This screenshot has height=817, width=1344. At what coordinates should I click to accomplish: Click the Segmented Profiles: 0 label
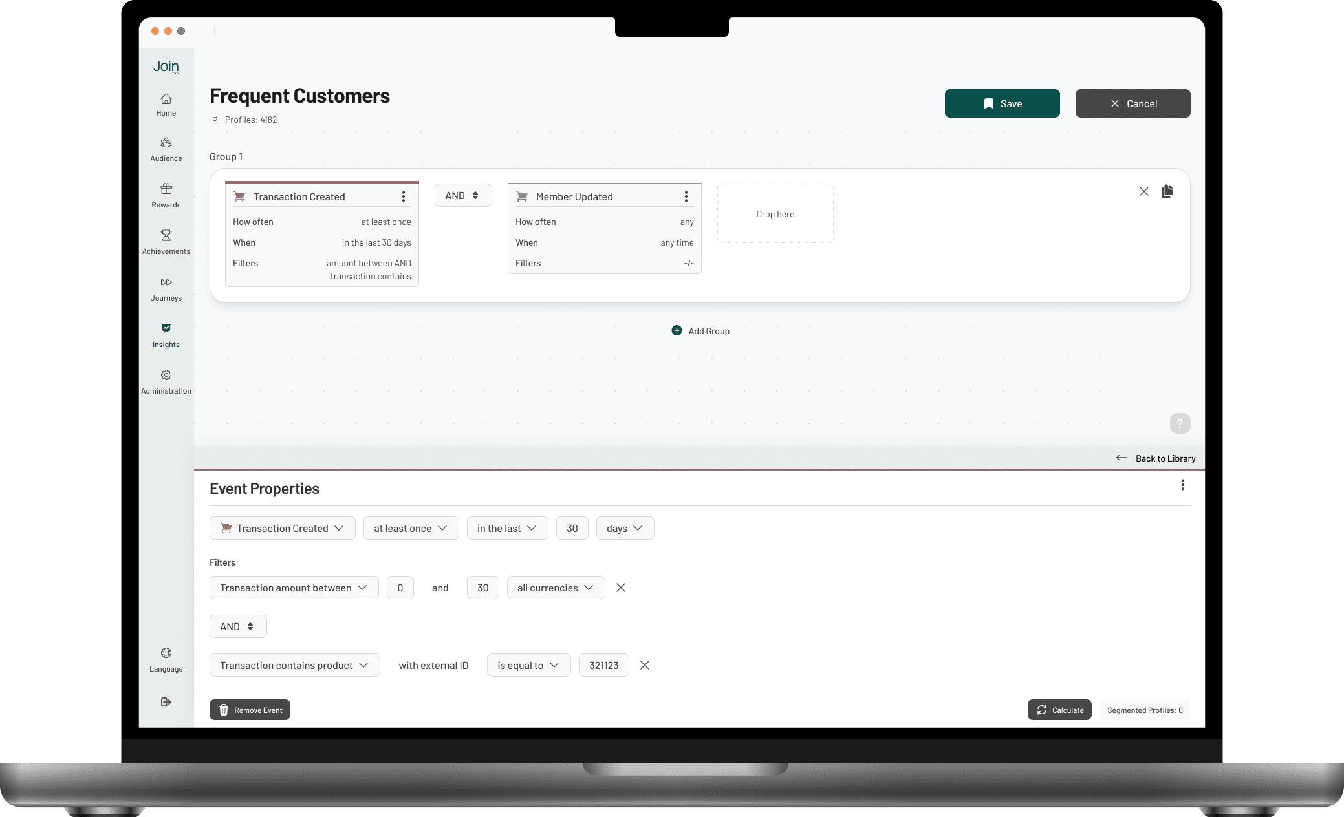click(x=1145, y=710)
